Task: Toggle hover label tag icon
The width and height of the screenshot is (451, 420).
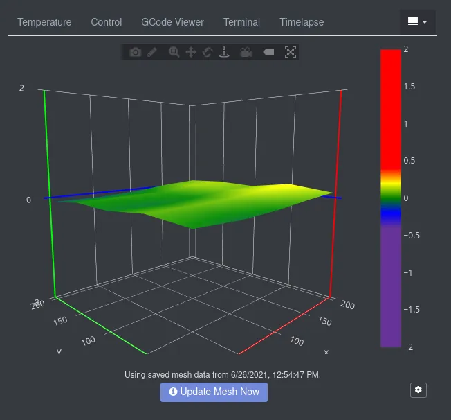Action: [268, 52]
